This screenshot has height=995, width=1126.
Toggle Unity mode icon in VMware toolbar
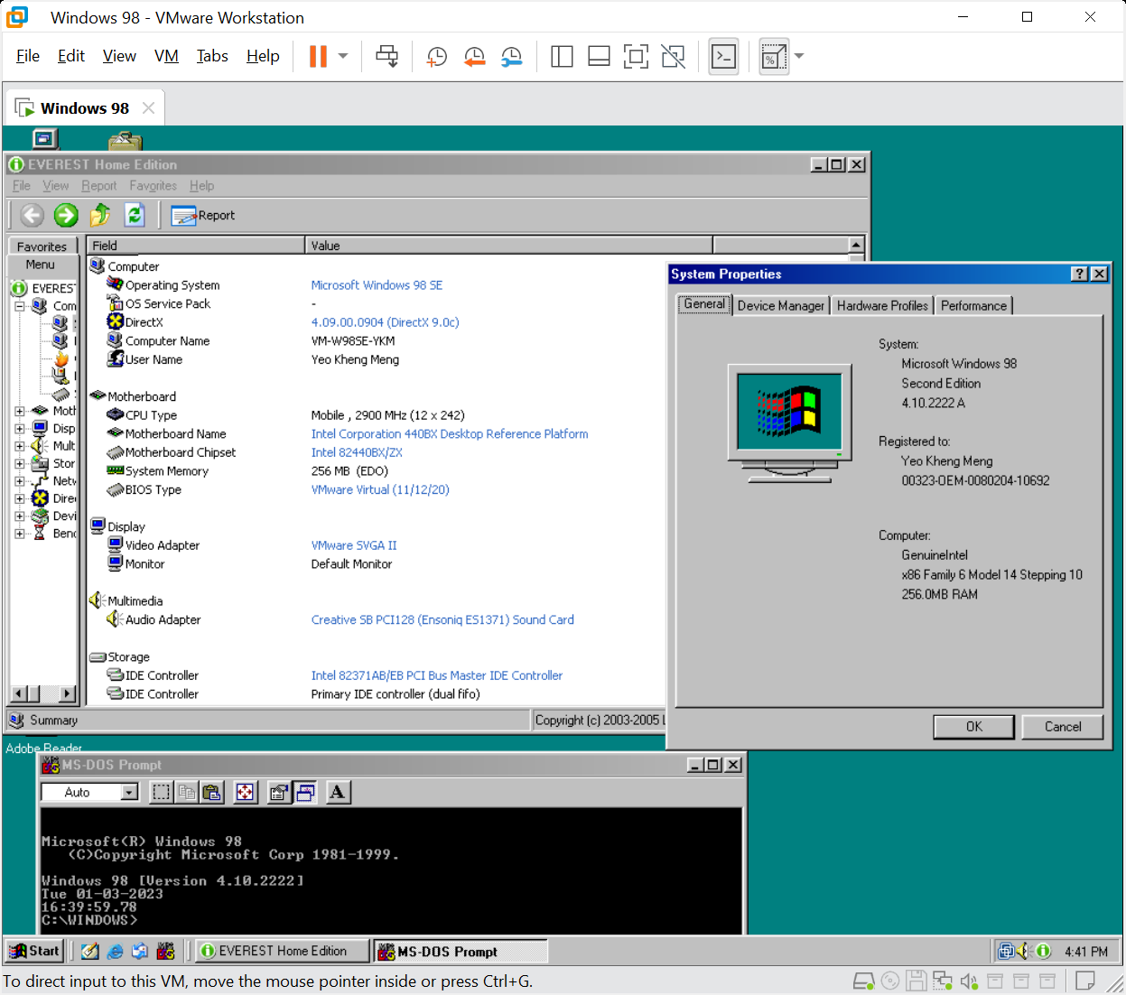(673, 56)
